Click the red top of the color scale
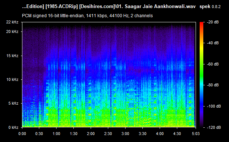Image resolution: width=229 pixels, height=142 pixels. (x=201, y=23)
